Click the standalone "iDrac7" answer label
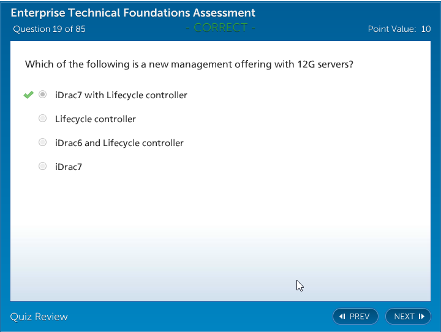Screen dimensions: 441x332 click(69, 166)
